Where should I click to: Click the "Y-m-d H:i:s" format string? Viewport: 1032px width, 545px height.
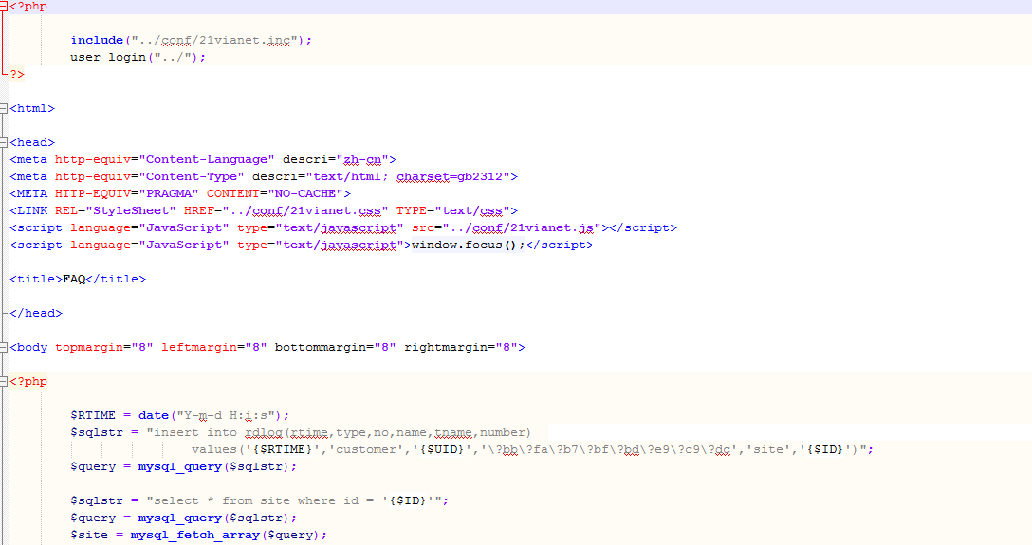(x=226, y=415)
